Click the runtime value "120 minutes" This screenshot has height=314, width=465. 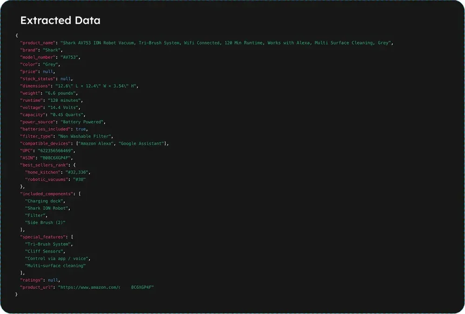point(64,100)
